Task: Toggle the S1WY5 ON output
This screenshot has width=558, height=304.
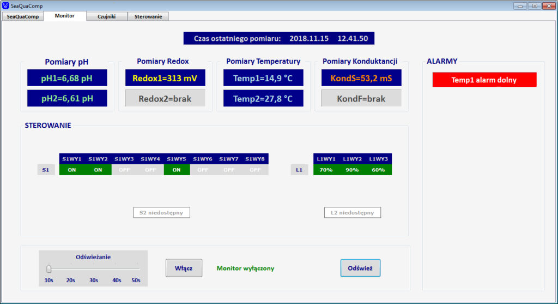Action: point(177,170)
